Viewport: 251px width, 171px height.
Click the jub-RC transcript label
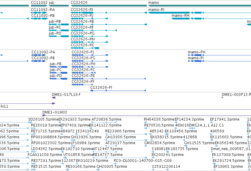(55, 27)
